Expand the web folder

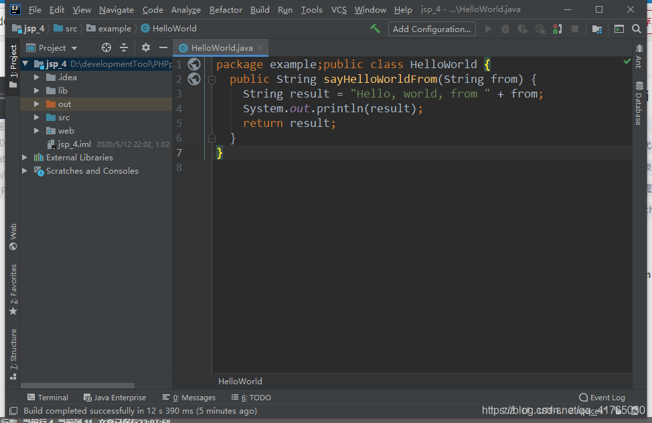[37, 131]
